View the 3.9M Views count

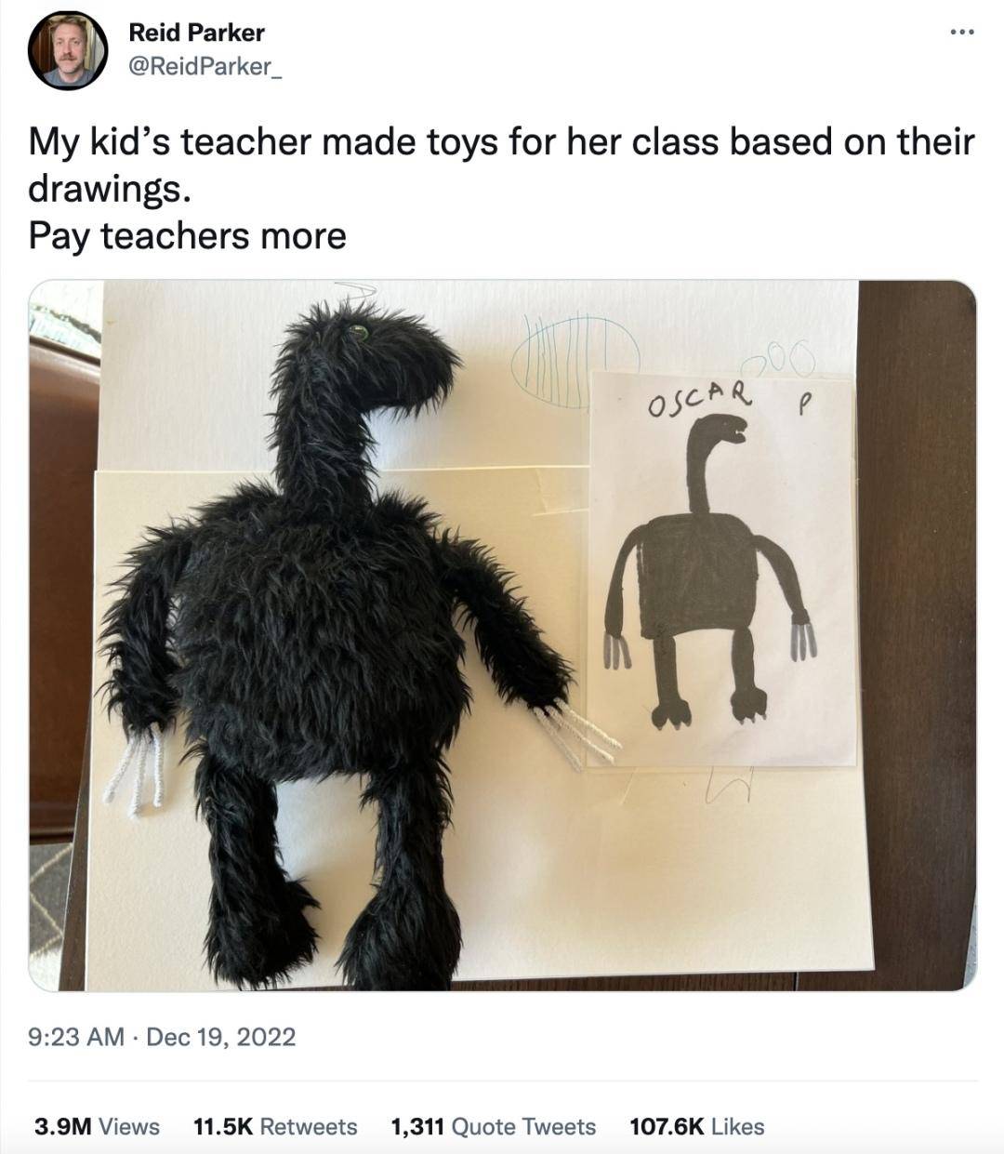(x=97, y=1126)
